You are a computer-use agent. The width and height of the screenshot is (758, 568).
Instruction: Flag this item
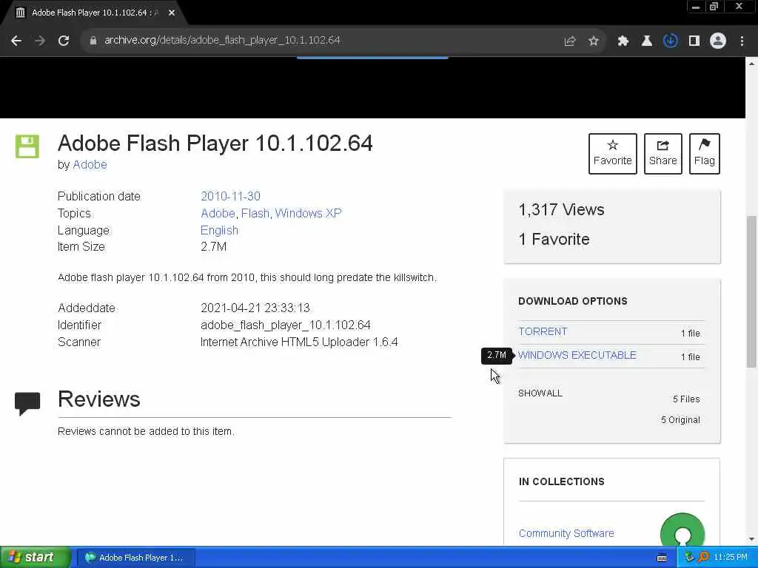(705, 154)
